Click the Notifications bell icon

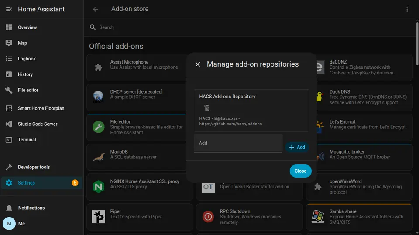(x=9, y=208)
